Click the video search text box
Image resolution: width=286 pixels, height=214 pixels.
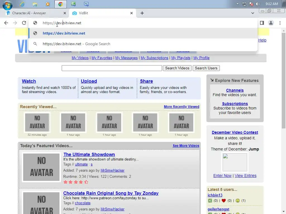[x=112, y=68]
